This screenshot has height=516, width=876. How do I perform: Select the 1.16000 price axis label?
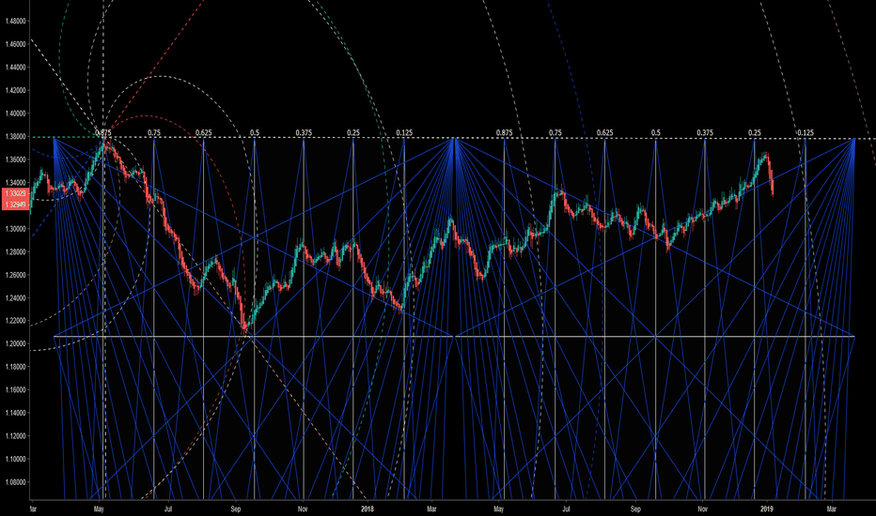point(15,390)
